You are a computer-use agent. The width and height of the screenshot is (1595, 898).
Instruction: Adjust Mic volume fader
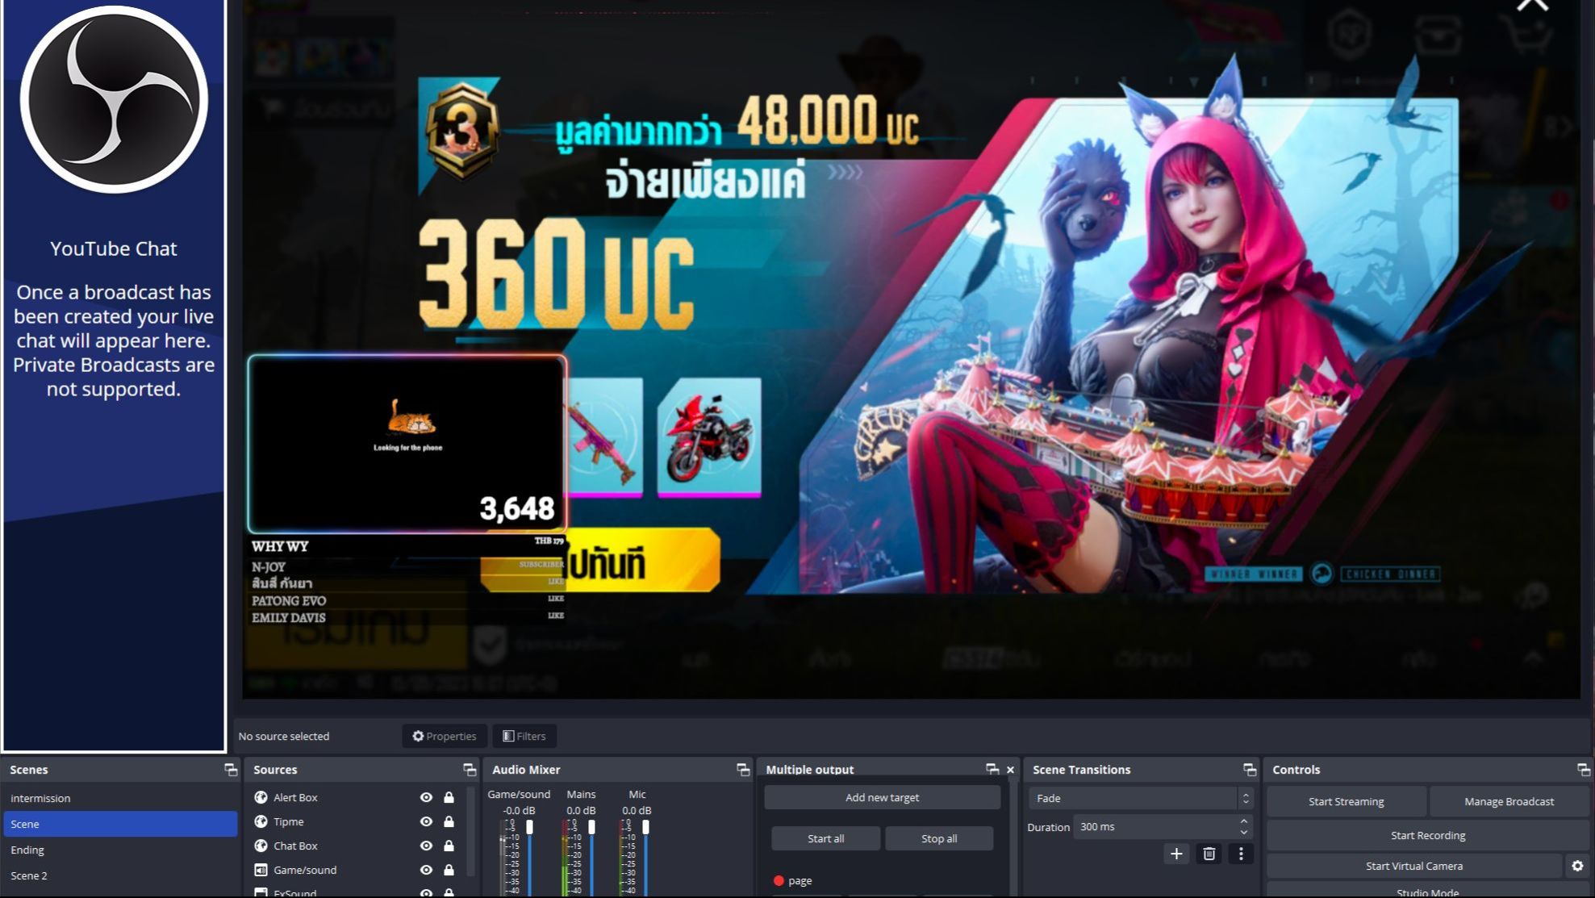pyautogui.click(x=645, y=828)
